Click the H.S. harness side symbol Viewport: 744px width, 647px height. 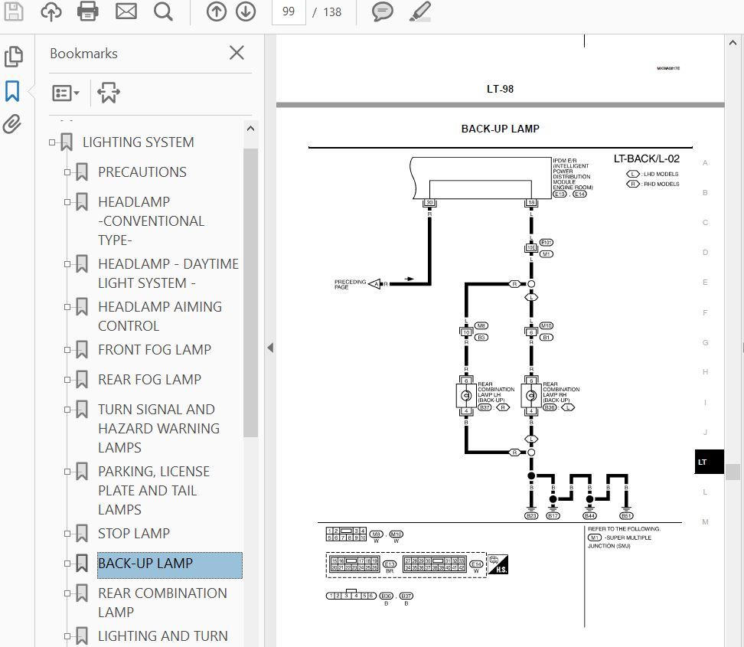click(498, 564)
